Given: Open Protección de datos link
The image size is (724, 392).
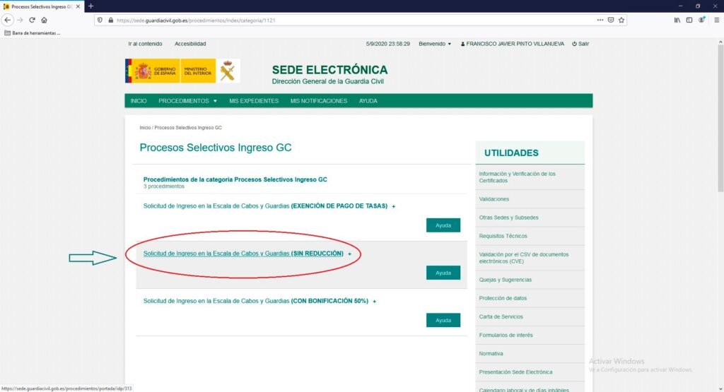Looking at the screenshot, I should tap(503, 298).
